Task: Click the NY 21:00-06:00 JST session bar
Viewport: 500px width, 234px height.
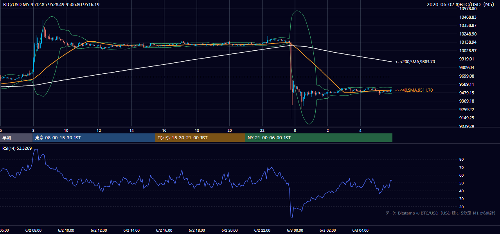Action: pyautogui.click(x=319, y=138)
